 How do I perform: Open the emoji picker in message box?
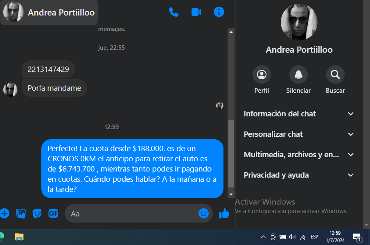pos(203,214)
